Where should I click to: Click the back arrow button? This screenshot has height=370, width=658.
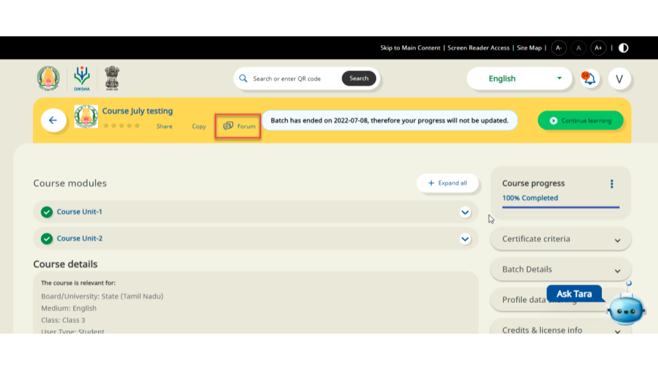[53, 121]
